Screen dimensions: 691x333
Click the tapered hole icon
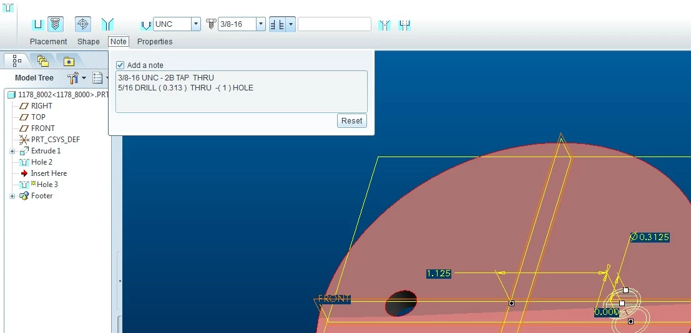107,24
